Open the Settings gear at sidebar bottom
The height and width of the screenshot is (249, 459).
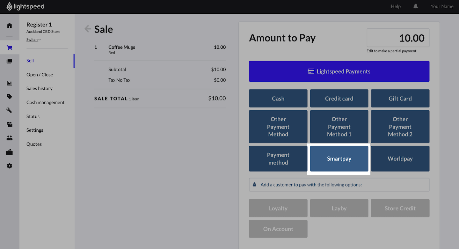click(x=10, y=166)
